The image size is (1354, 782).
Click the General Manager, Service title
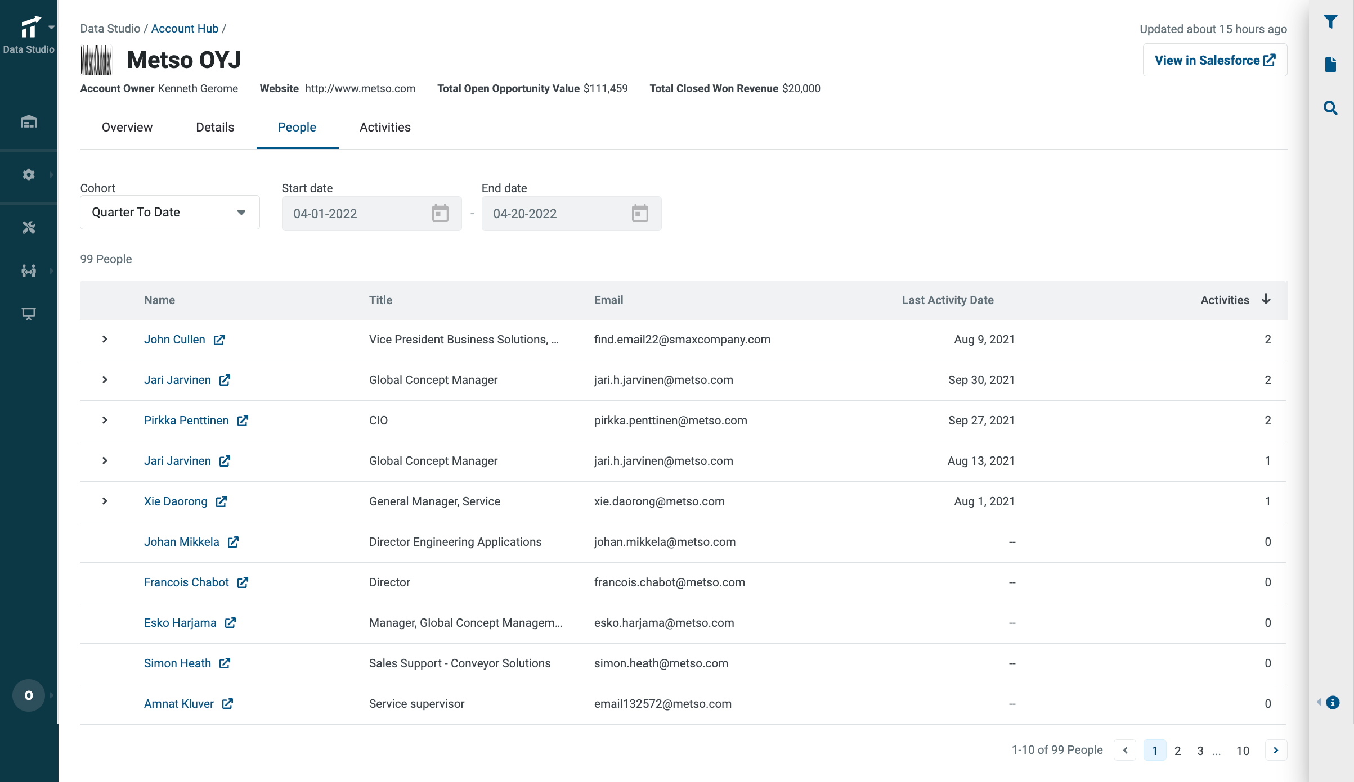pyautogui.click(x=434, y=501)
